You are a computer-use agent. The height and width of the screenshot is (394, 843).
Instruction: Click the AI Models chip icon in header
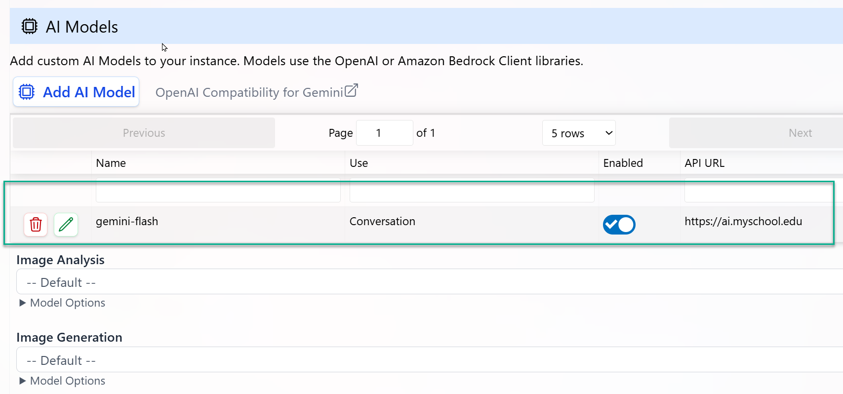tap(30, 26)
